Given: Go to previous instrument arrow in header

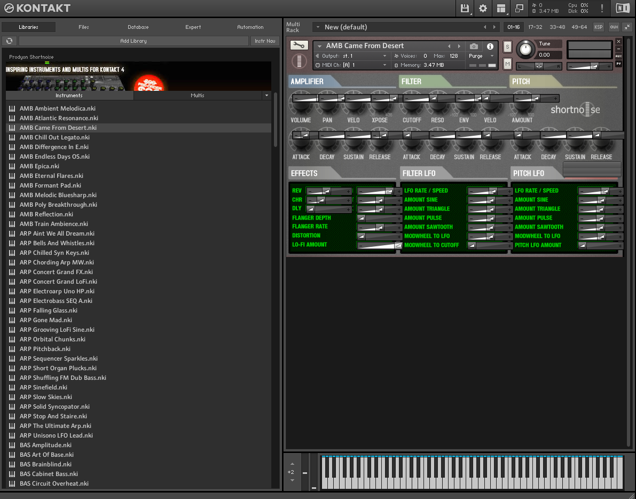Looking at the screenshot, I should (x=449, y=46).
